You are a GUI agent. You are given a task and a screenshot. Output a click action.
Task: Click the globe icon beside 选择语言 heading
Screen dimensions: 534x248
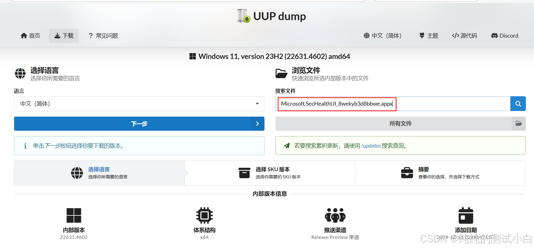pyautogui.click(x=20, y=74)
